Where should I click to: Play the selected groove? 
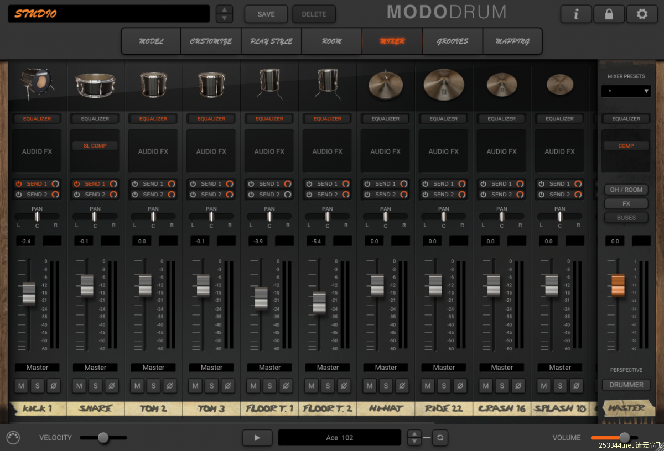pyautogui.click(x=257, y=438)
